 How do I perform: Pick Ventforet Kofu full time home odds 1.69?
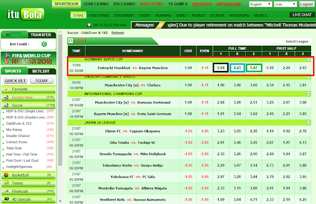(221, 200)
